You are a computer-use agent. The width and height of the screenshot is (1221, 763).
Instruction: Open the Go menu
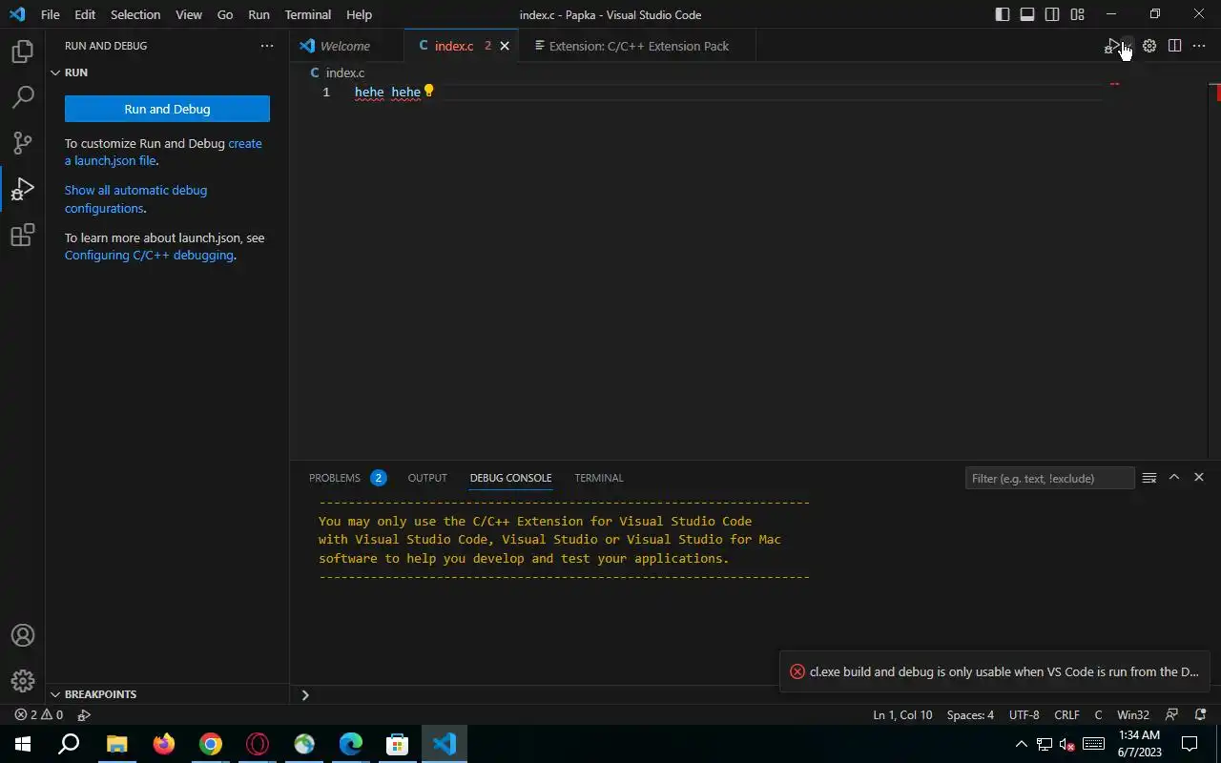(x=225, y=14)
